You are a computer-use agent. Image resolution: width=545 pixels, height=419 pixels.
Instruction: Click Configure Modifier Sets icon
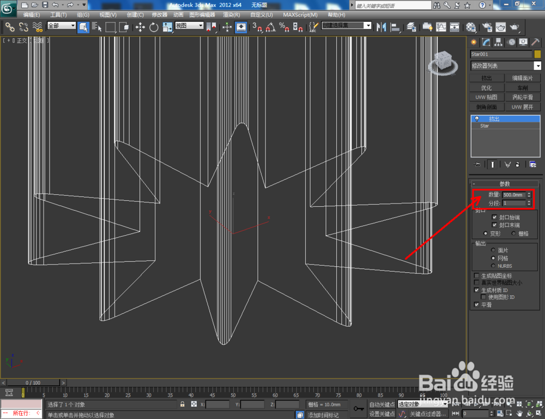pos(532,164)
